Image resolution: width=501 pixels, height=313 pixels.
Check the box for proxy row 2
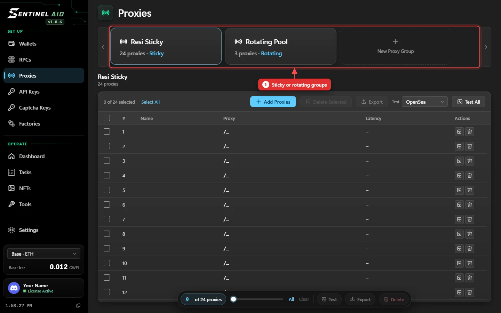[x=107, y=146]
